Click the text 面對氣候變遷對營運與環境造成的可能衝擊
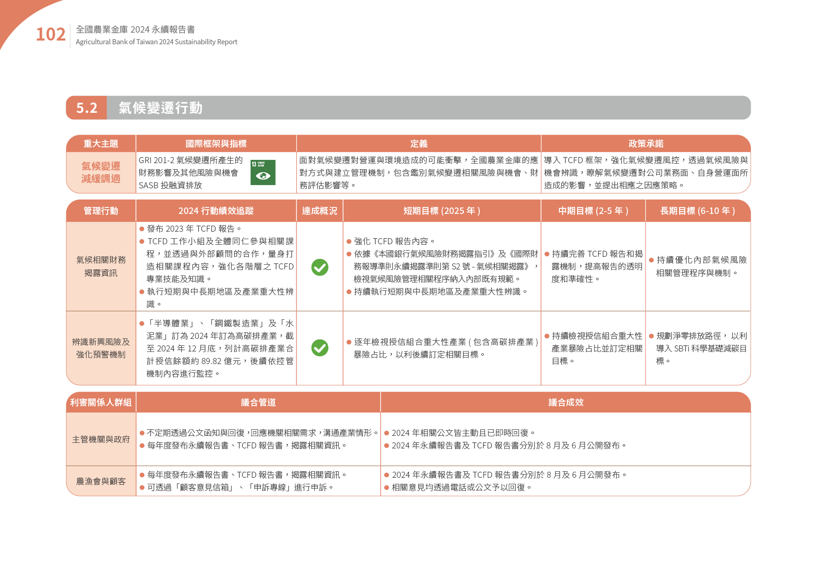 click(380, 160)
